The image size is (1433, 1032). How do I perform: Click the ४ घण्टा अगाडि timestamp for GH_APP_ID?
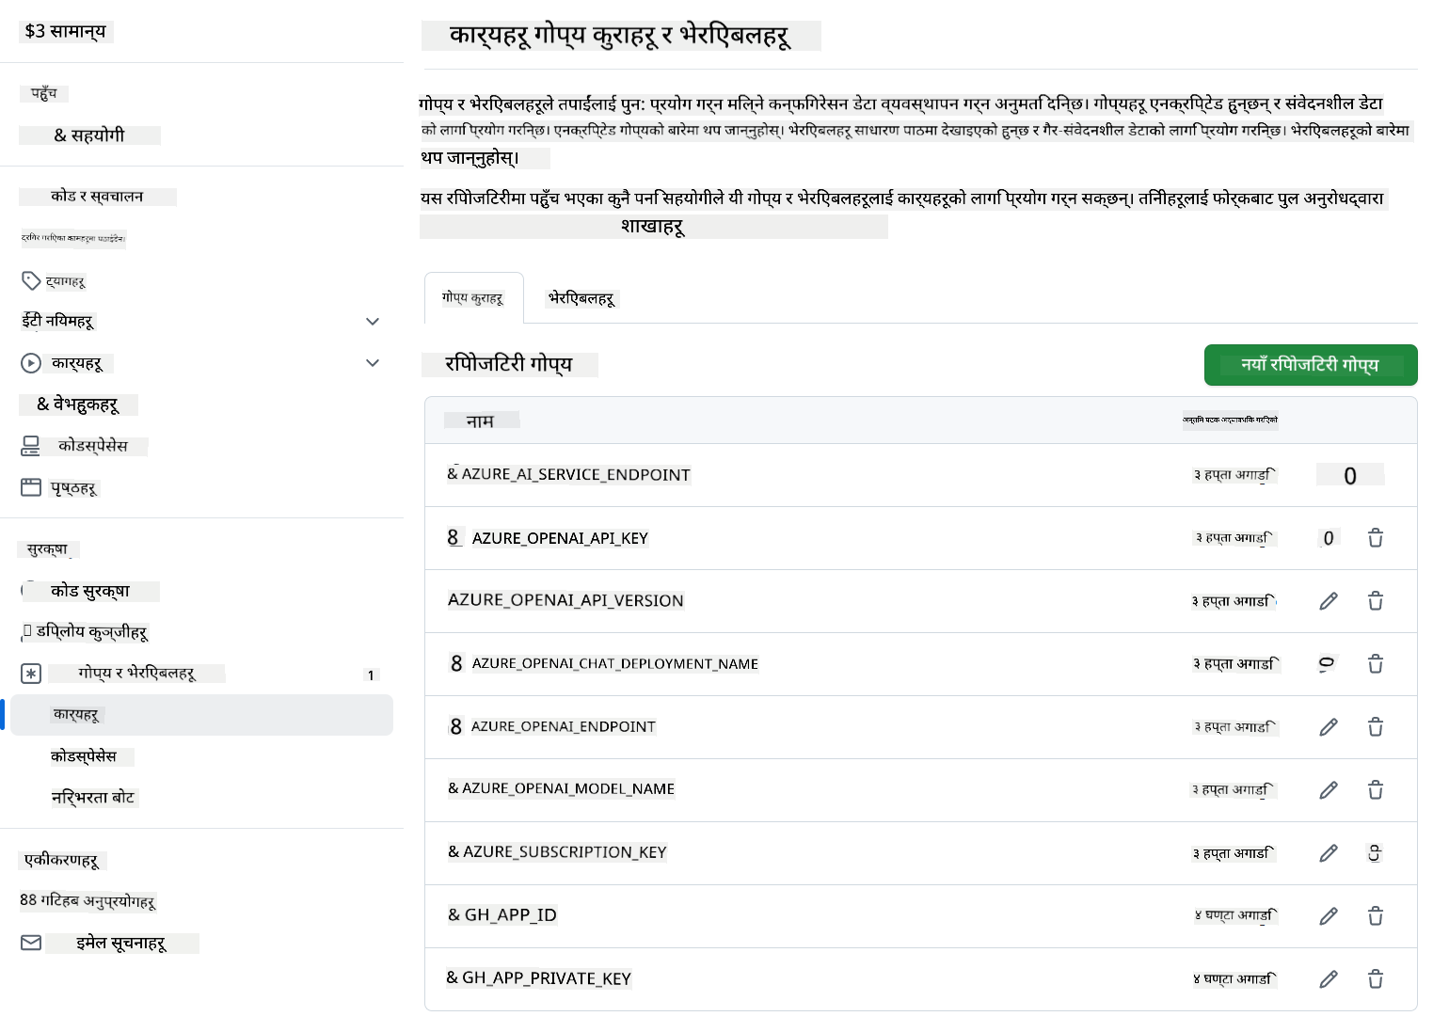(x=1235, y=915)
